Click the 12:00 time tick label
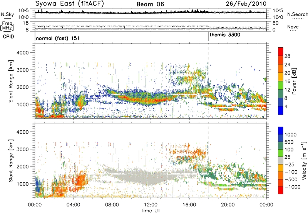The width and height of the screenshot is (308, 213). [x=151, y=205]
